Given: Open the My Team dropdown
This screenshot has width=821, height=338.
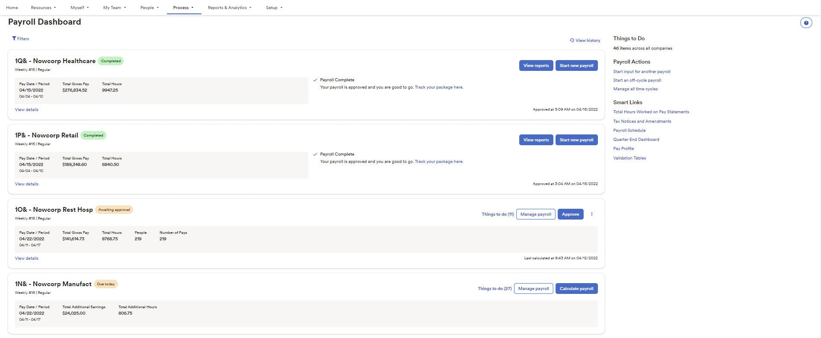Looking at the screenshot, I should coord(115,7).
